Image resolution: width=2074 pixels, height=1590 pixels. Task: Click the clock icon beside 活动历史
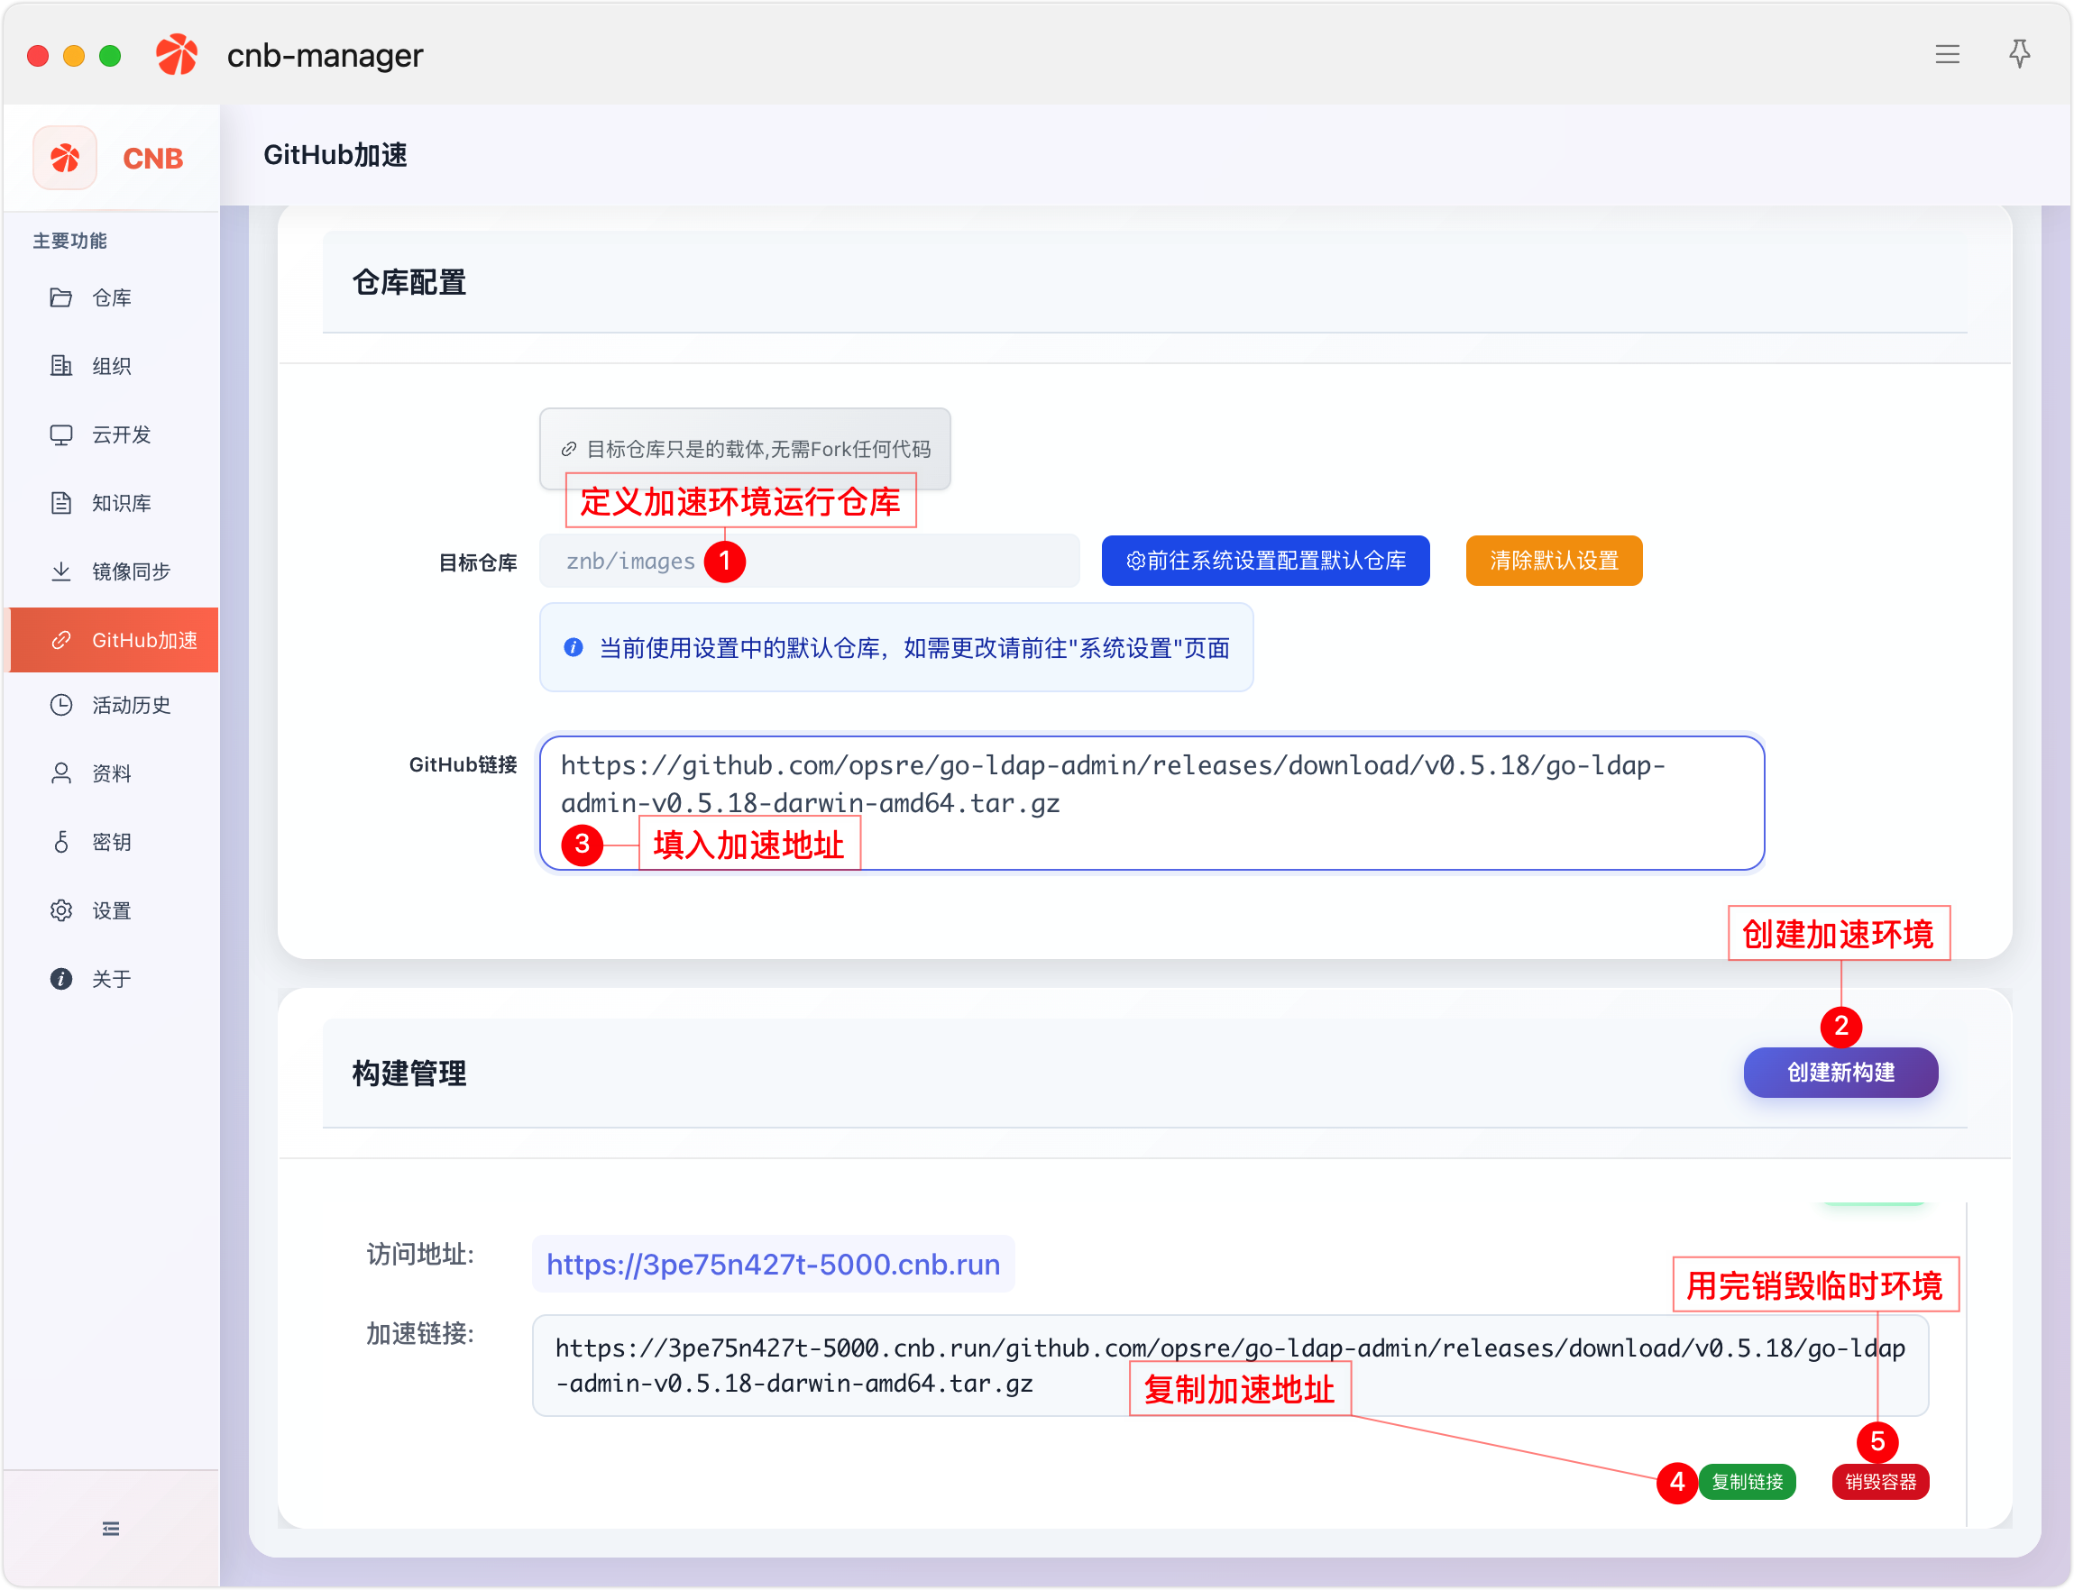pyautogui.click(x=61, y=706)
